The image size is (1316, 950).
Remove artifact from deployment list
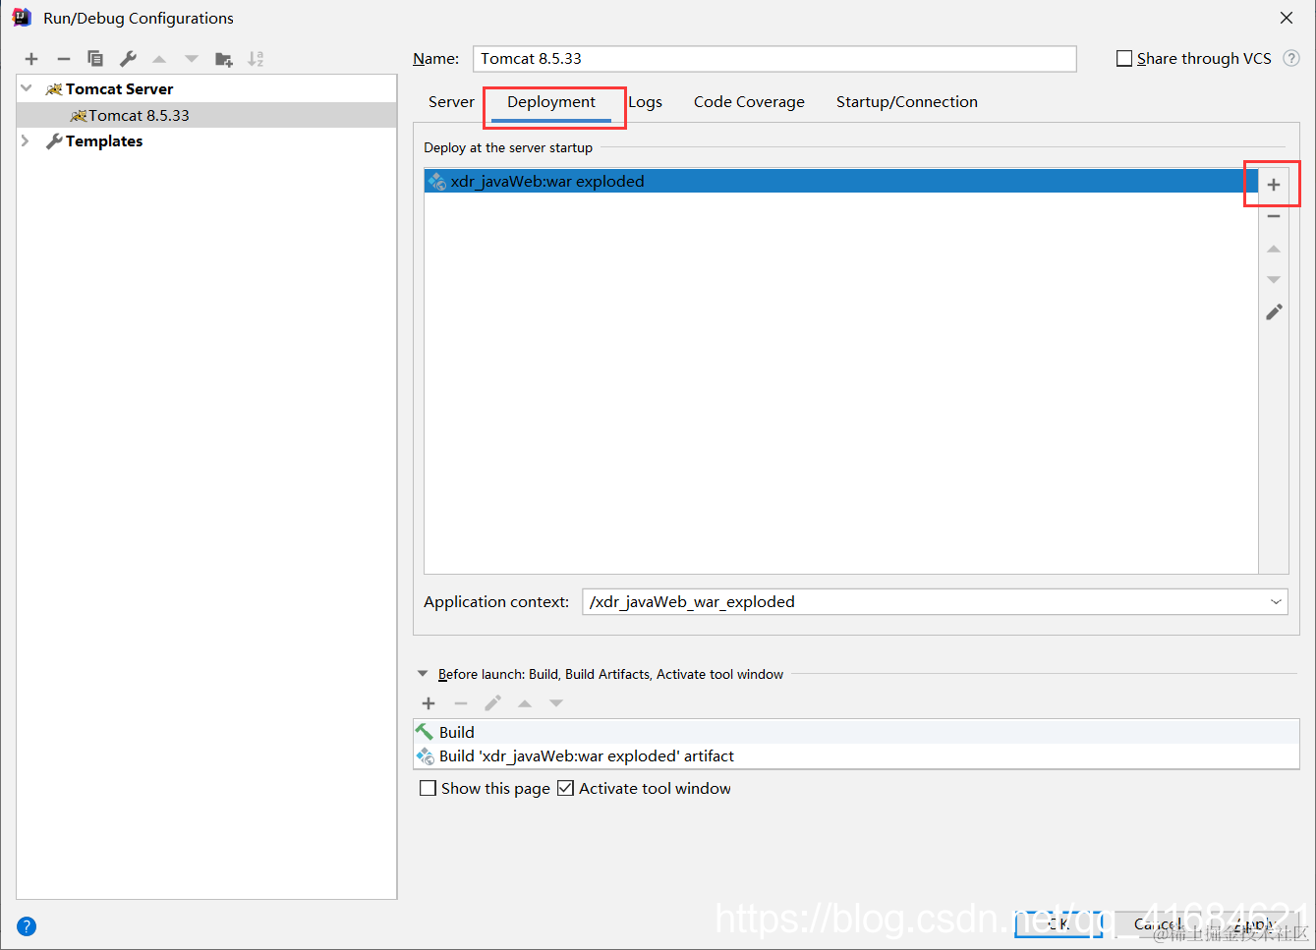(1274, 216)
